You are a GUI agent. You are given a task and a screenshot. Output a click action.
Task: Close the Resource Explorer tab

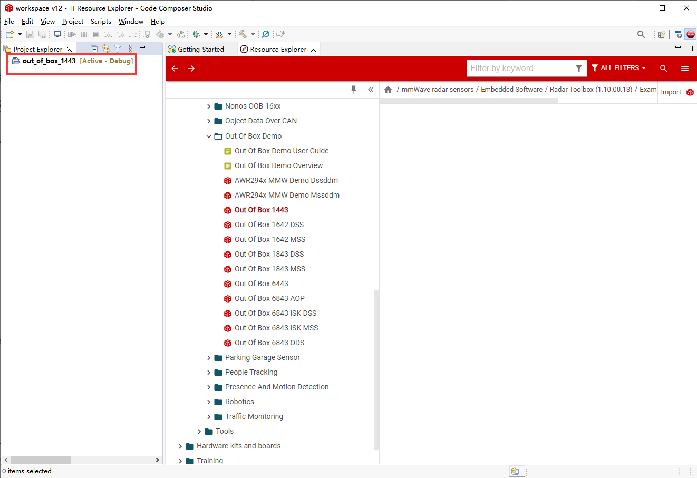(x=314, y=49)
